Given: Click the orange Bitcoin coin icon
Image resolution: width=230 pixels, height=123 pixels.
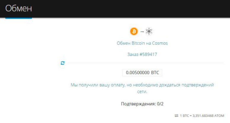Looking at the screenshot, I should point(134,31).
